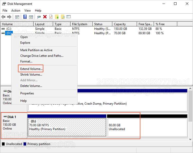This screenshot has width=193, height=153.
Task: Click the Forward arrow toolbar icon
Action: (x=9, y=17)
